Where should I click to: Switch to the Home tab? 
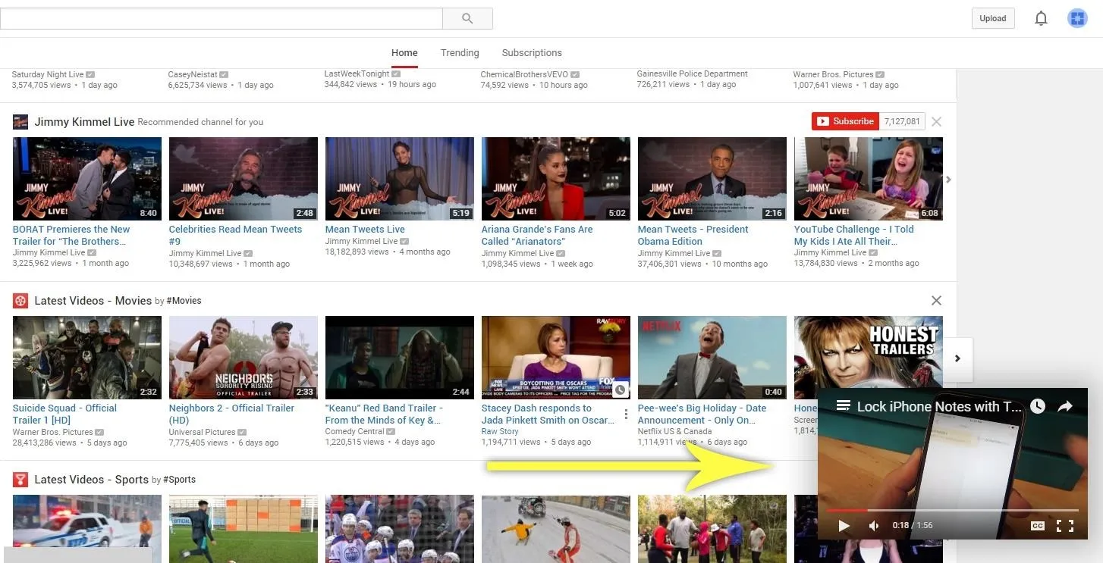[404, 53]
